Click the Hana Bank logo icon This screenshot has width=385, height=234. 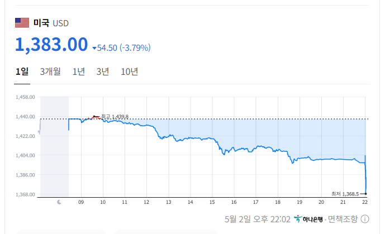(x=298, y=219)
